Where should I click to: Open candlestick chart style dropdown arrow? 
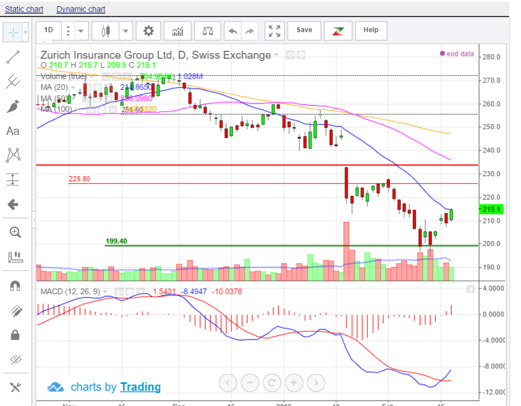[125, 30]
